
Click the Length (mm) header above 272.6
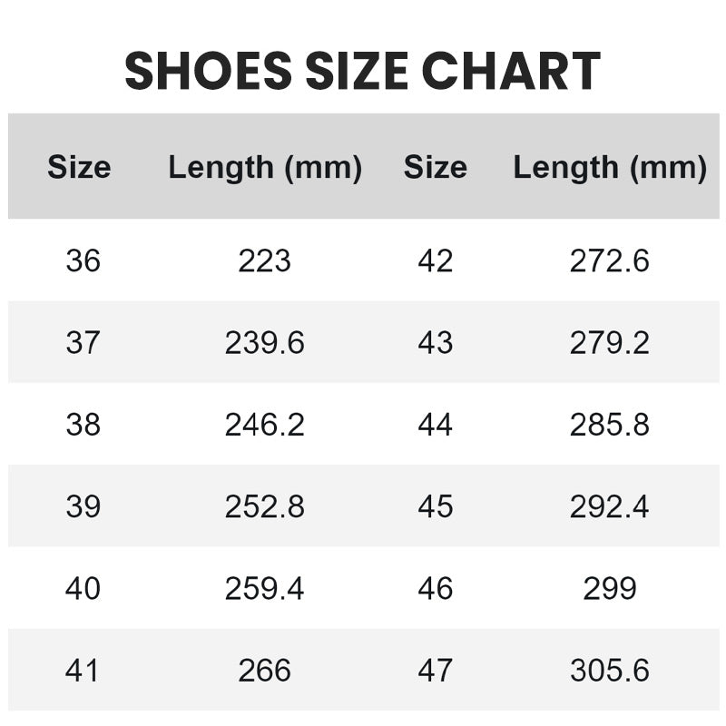click(x=610, y=167)
